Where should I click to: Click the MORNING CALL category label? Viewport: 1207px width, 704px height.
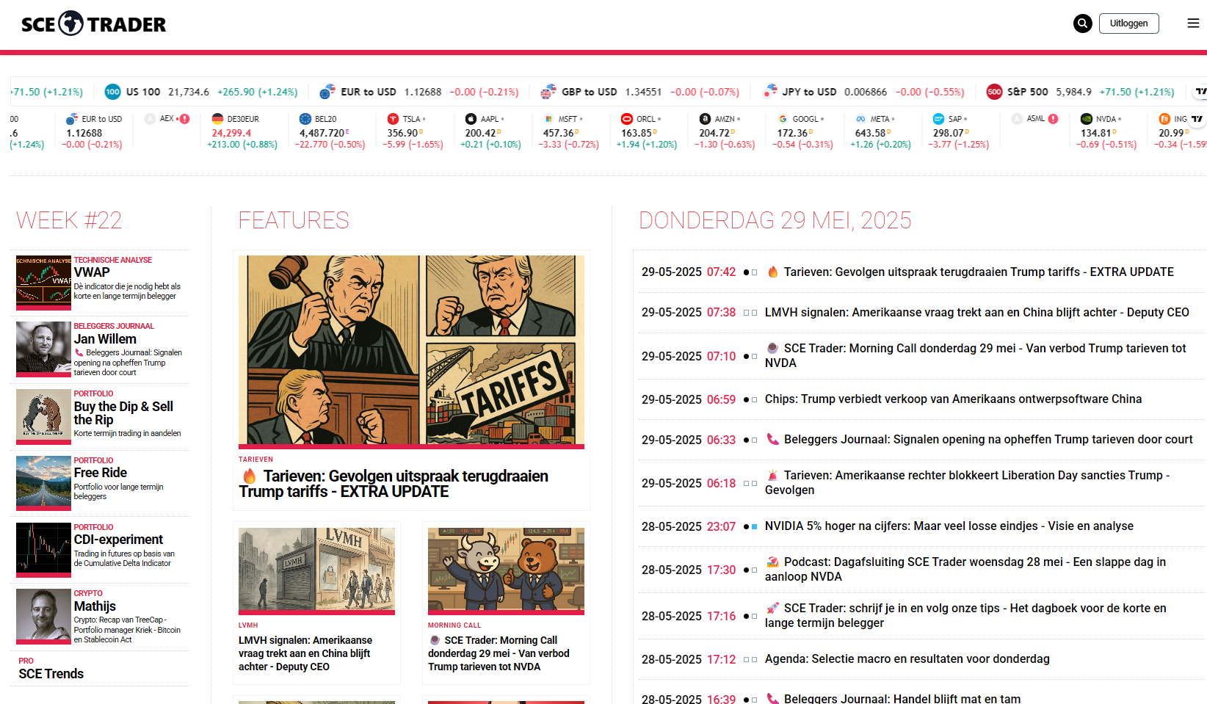tap(454, 625)
